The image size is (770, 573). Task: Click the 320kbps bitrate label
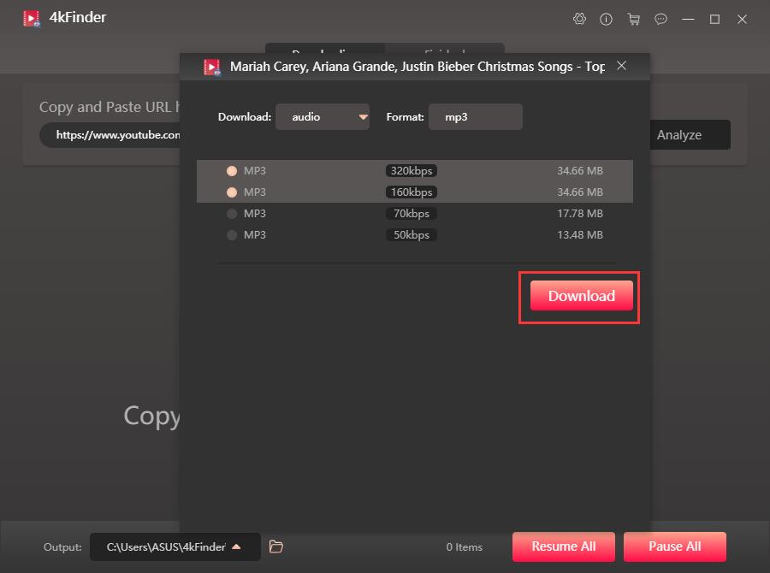click(412, 171)
